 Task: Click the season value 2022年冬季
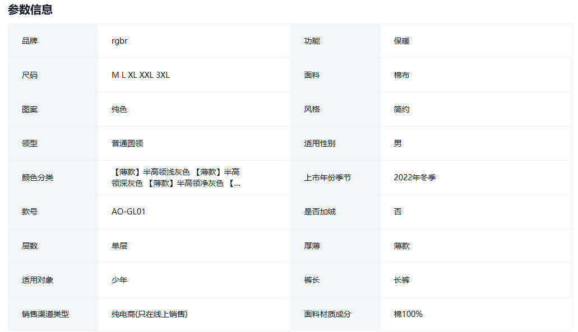tap(414, 177)
